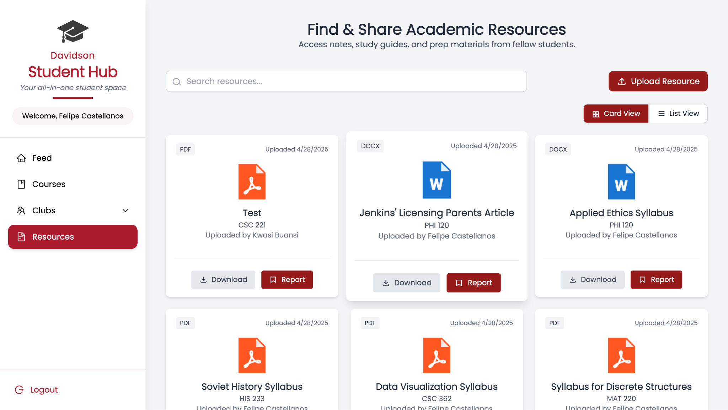Viewport: 728px width, 410px height.
Task: Focus the Search resources field
Action: click(x=346, y=81)
